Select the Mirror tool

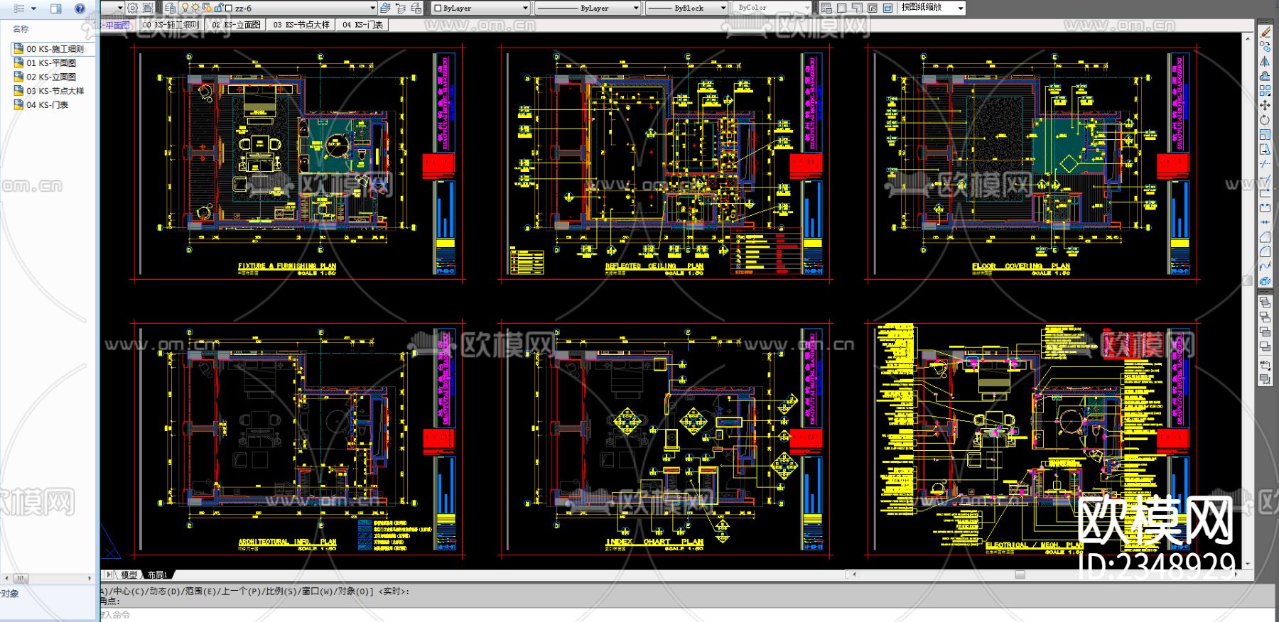pyautogui.click(x=1265, y=61)
